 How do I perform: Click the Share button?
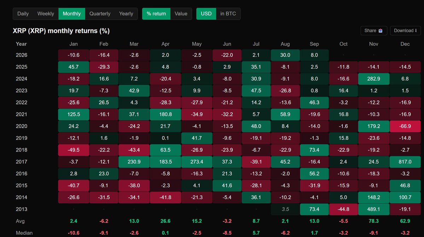pos(374,30)
